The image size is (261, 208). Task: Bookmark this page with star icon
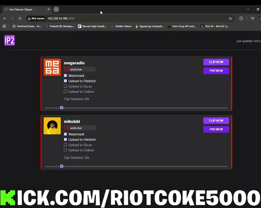230,18
